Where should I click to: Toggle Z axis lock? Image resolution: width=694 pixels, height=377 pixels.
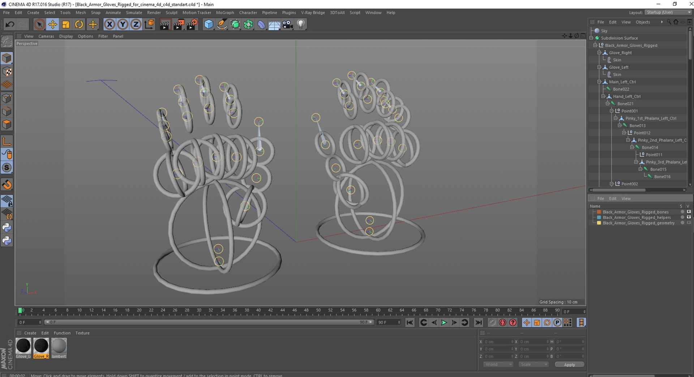point(136,24)
